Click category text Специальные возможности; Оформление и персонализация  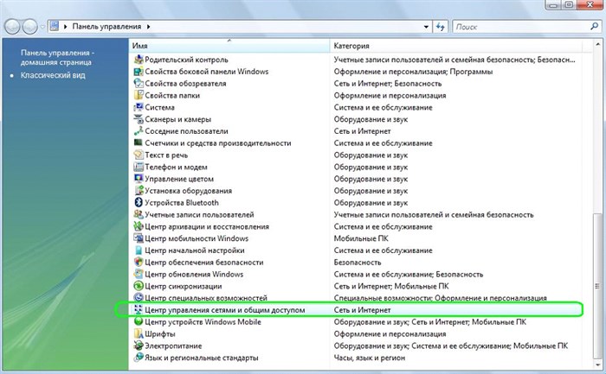tap(440, 298)
